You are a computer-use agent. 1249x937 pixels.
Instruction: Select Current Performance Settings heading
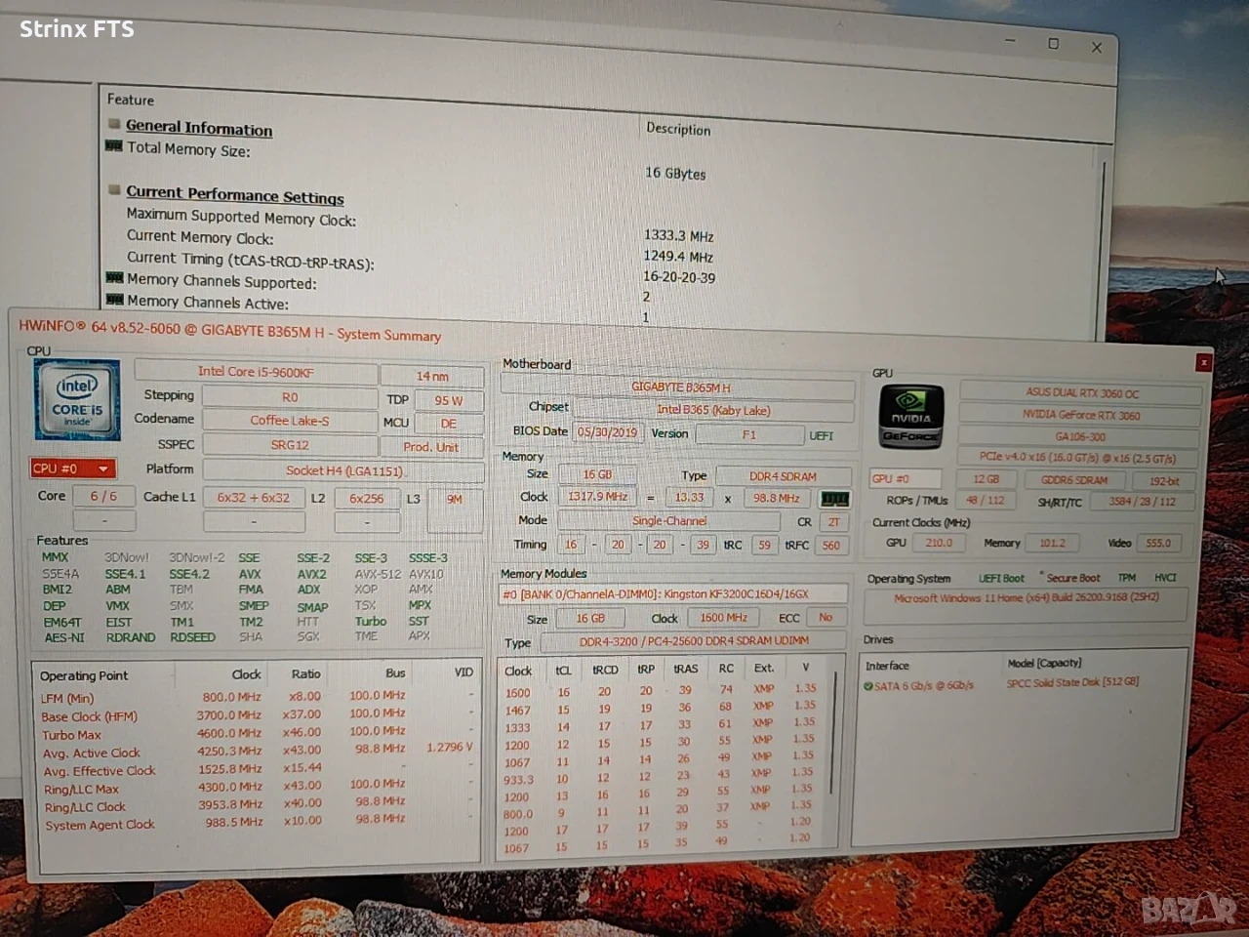click(235, 195)
